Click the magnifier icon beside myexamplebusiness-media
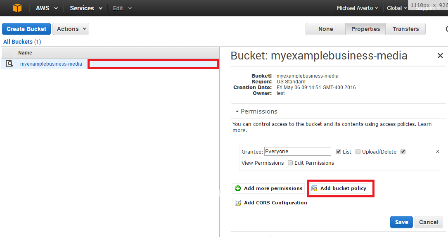 [x=9, y=64]
